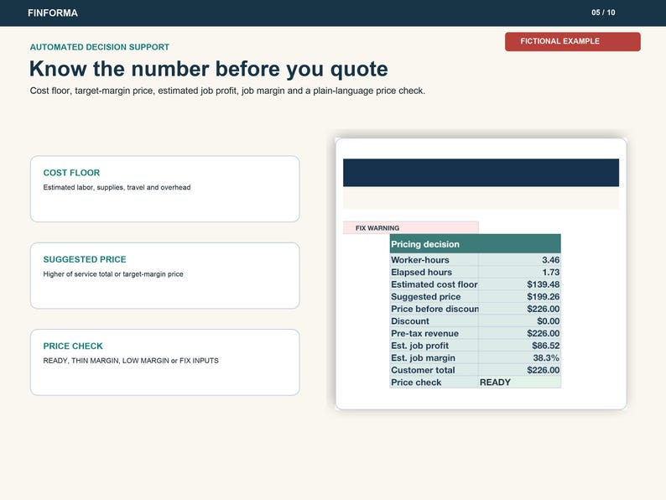Click Higher of service total or target-margin price
The width and height of the screenshot is (666, 500).
point(113,274)
